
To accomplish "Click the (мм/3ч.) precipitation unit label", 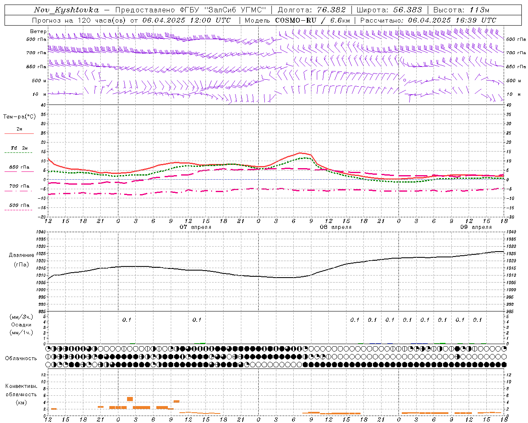I will point(21,317).
